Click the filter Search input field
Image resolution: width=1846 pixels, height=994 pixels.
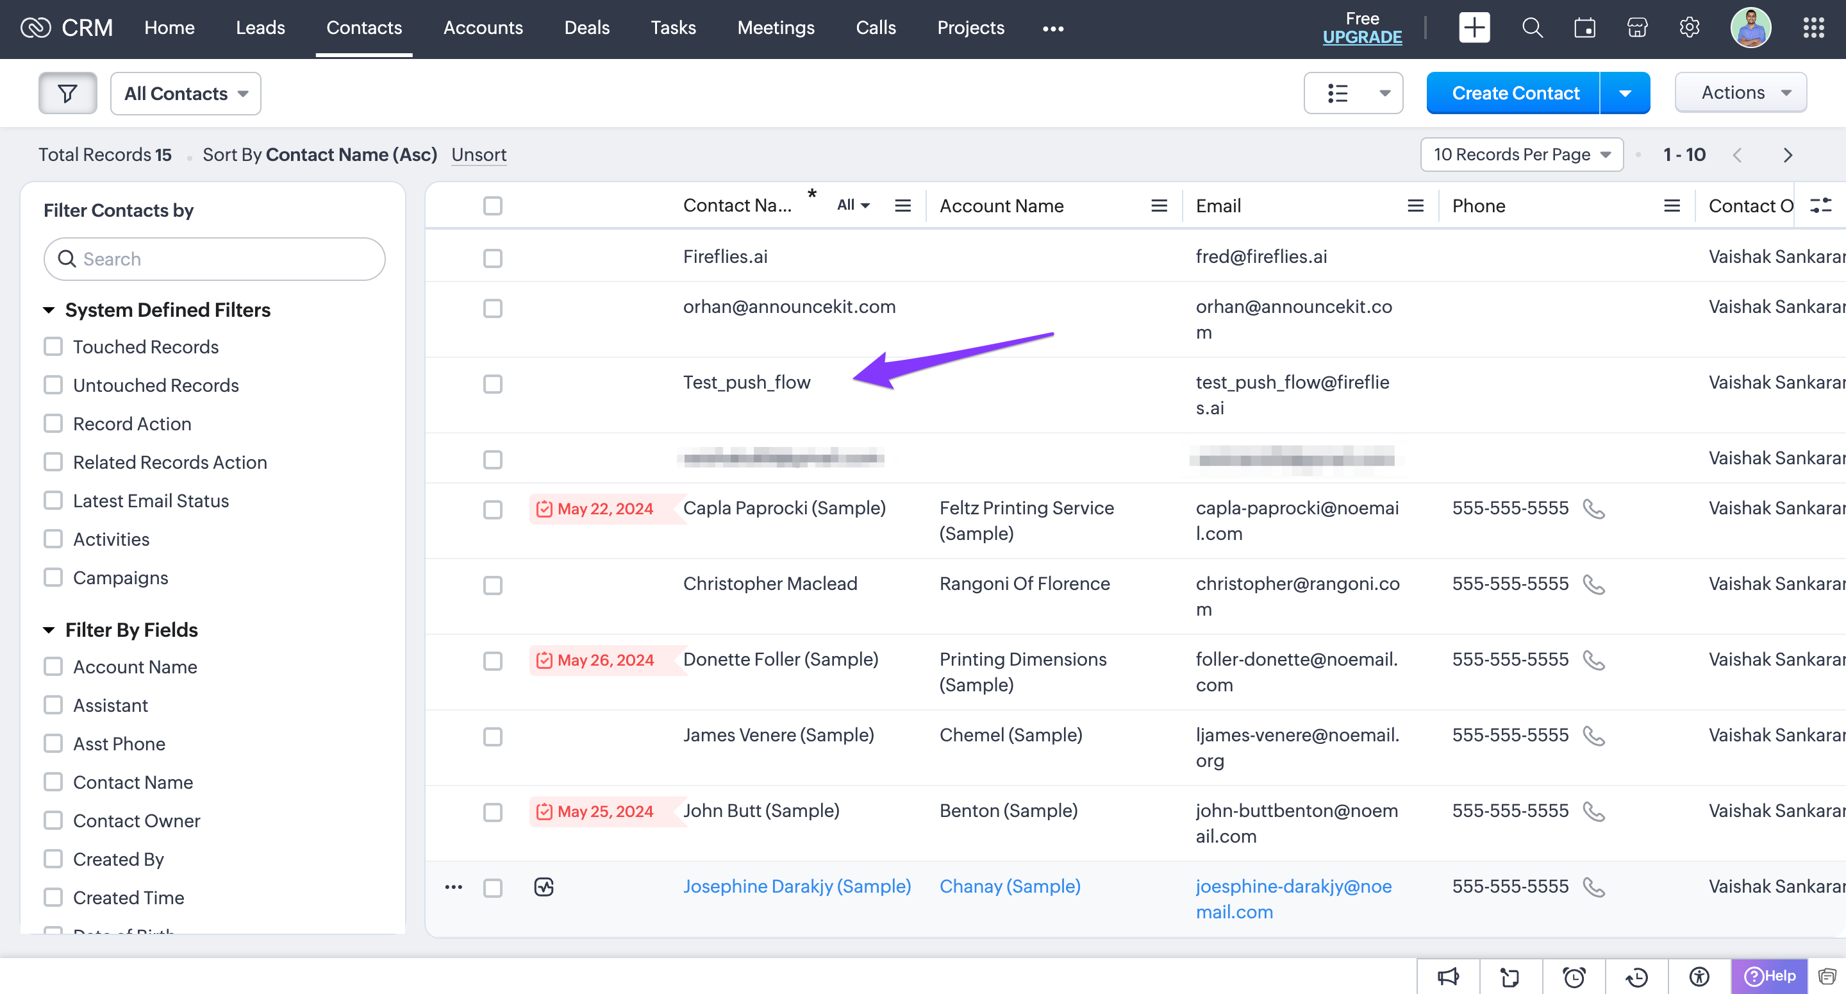click(214, 259)
